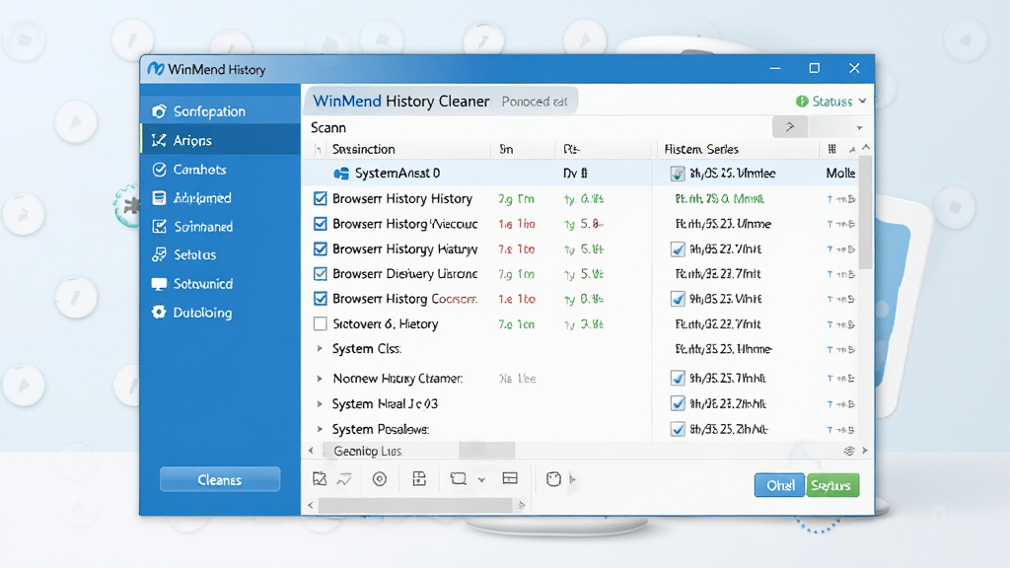Click the Geaniop Lias footer label
1010x568 pixels.
click(367, 452)
